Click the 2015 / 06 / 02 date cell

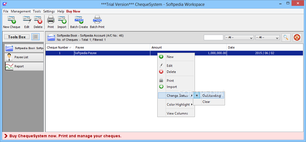(x=265, y=53)
